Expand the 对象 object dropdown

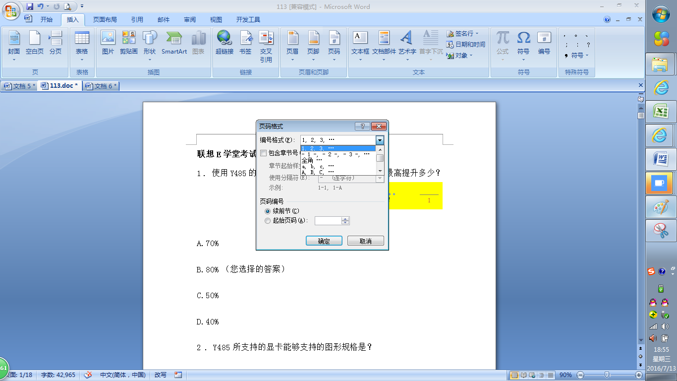point(471,56)
